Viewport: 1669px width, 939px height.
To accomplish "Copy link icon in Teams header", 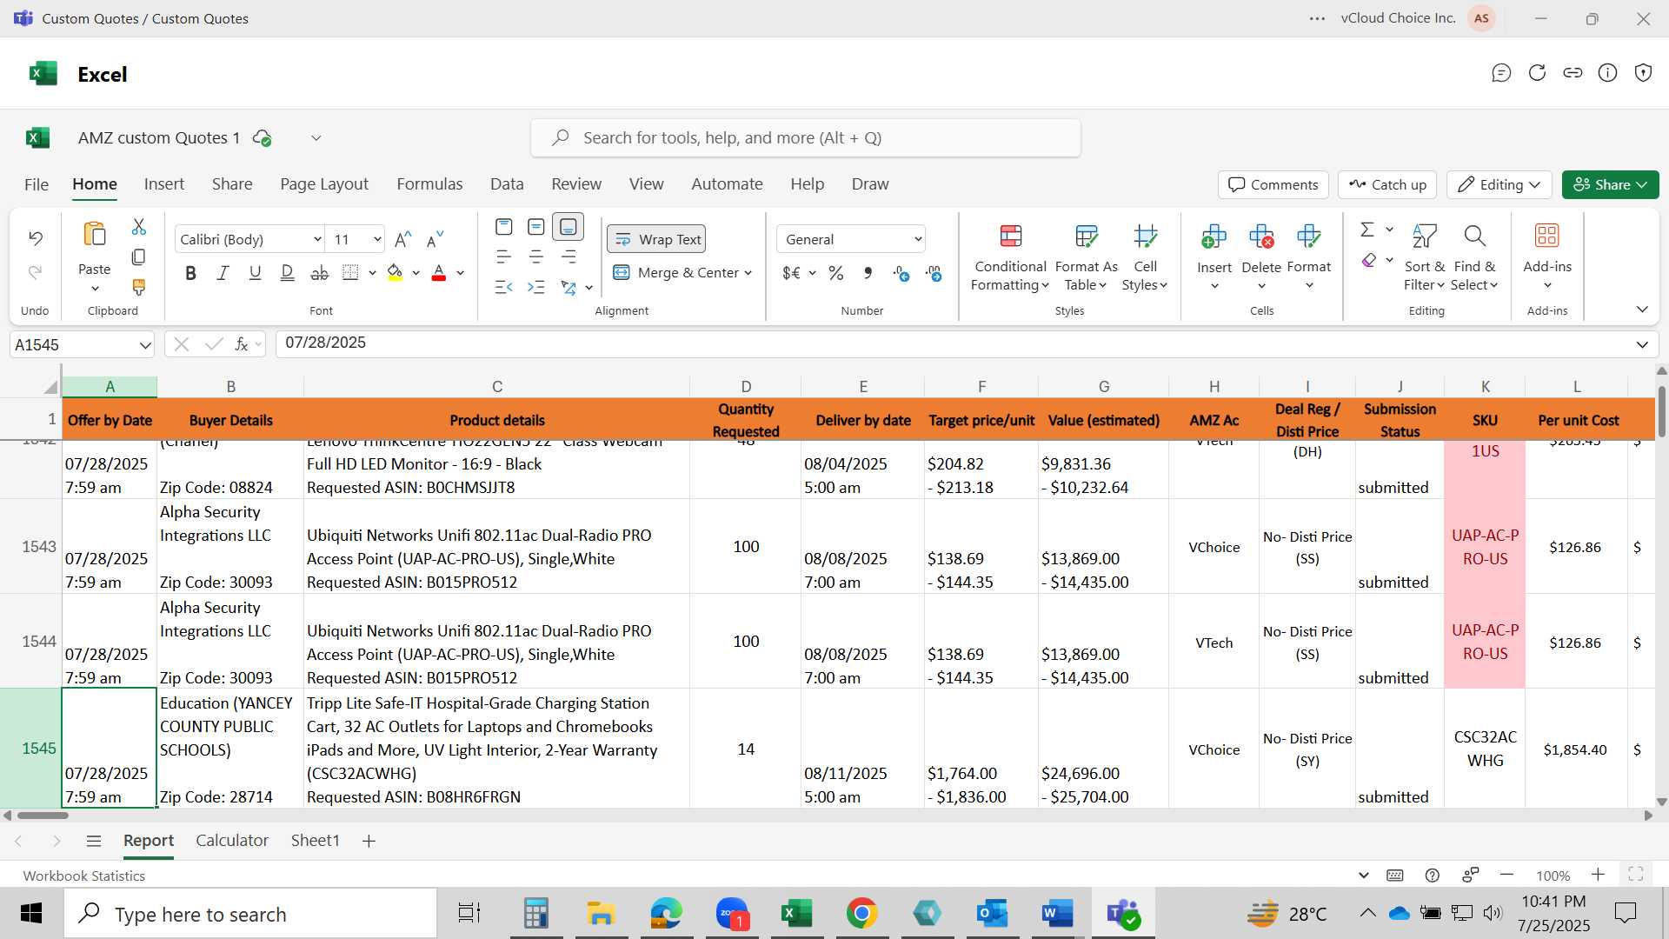I will [1573, 73].
